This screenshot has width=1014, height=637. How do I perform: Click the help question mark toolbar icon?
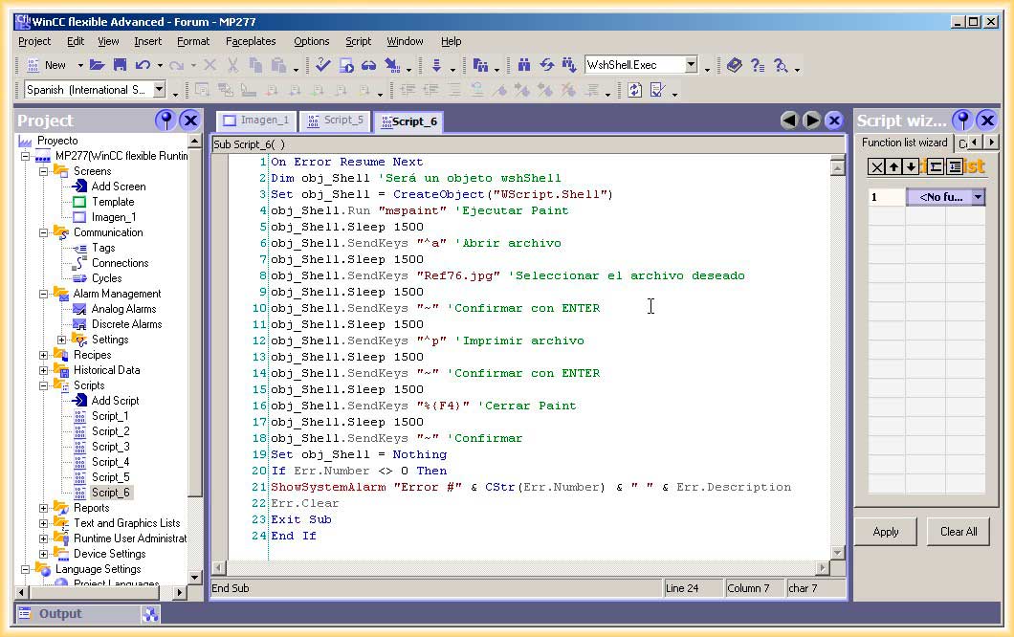pyautogui.click(x=758, y=65)
